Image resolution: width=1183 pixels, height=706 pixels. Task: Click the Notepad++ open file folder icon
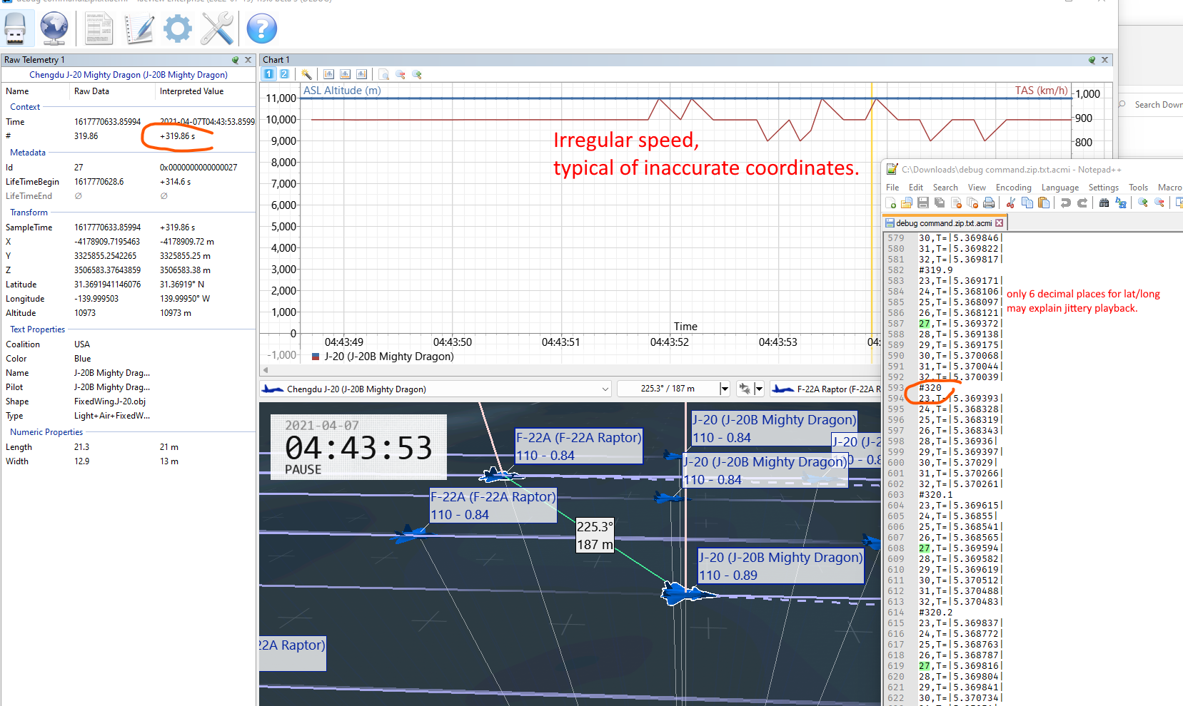click(x=907, y=203)
